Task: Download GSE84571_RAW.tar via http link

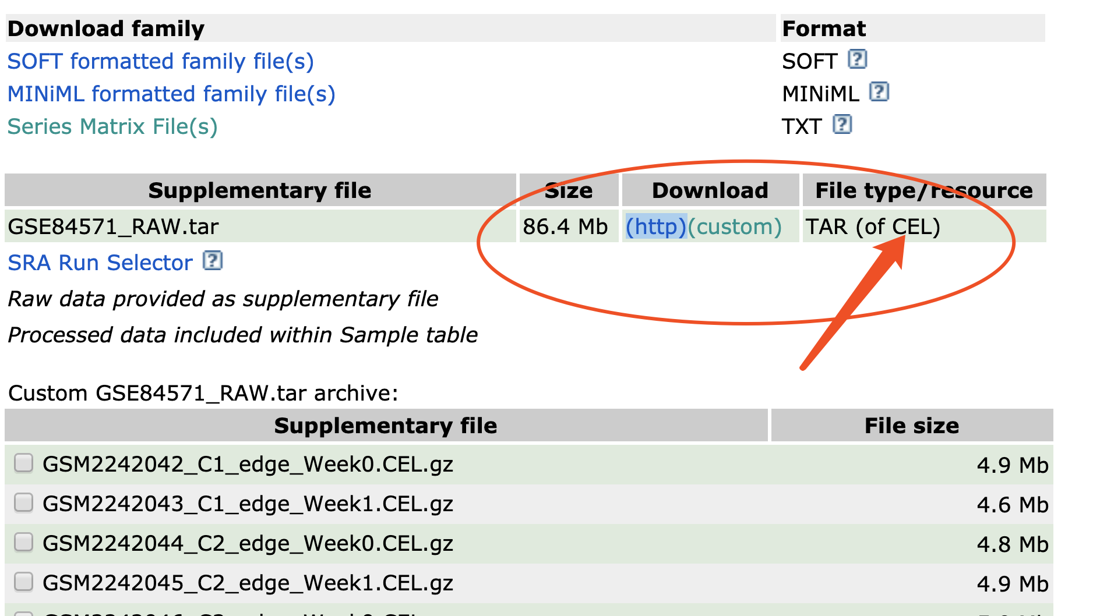Action: point(656,226)
